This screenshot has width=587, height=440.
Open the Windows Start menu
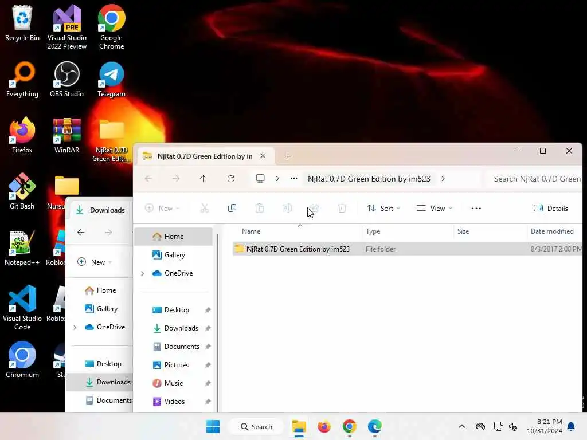click(213, 426)
